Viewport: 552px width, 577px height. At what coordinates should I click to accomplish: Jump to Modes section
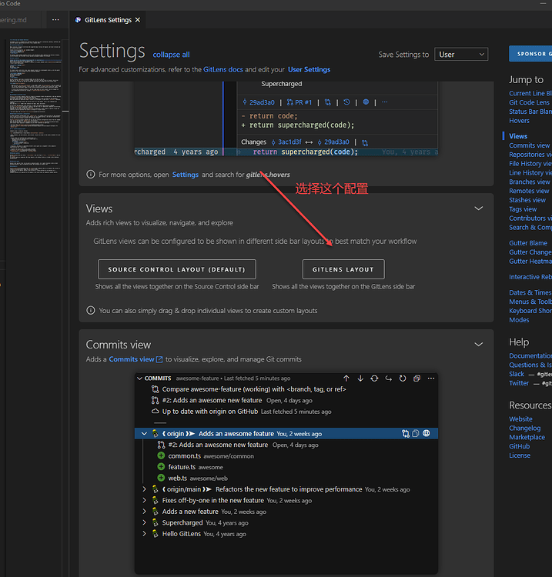coord(519,320)
